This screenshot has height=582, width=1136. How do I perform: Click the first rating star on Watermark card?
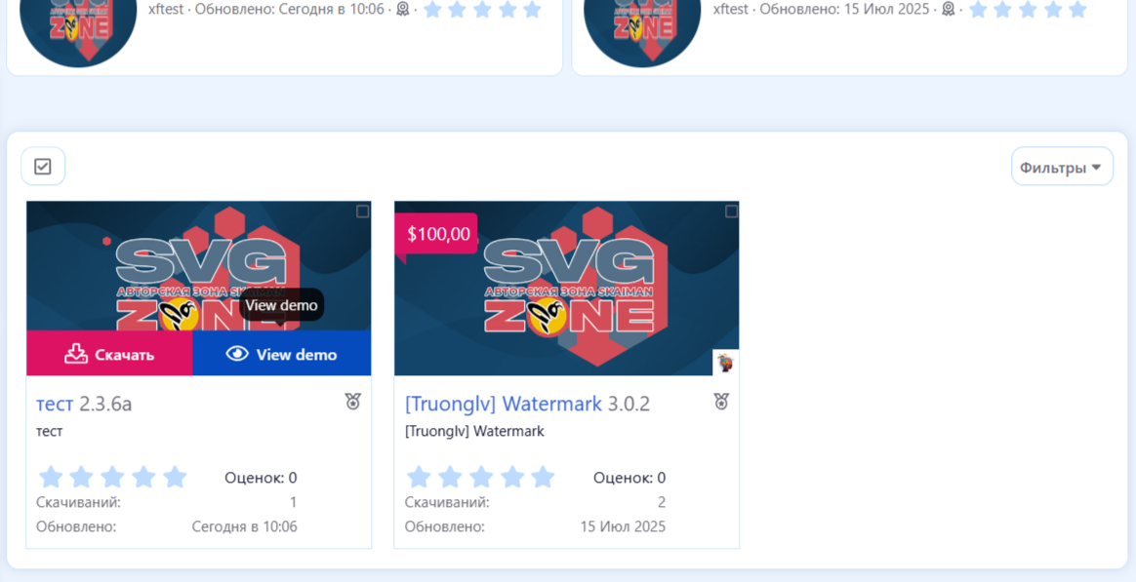tap(419, 477)
